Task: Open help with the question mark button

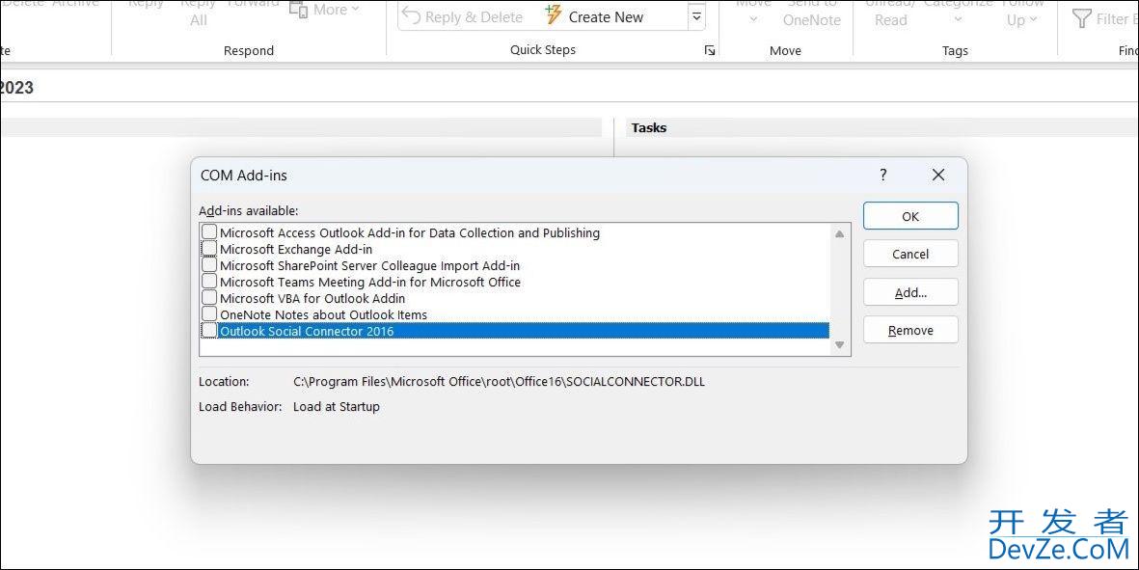Action: [882, 175]
